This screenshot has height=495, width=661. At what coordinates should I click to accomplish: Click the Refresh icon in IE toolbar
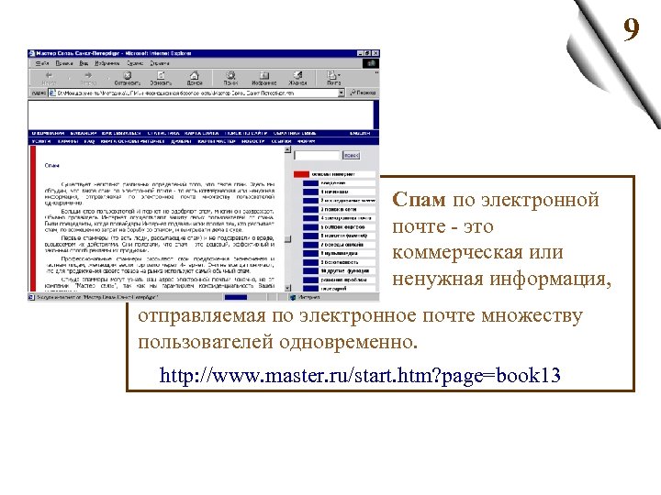point(161,75)
